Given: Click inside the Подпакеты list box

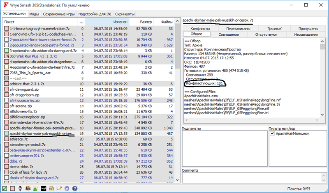Looking at the screenshot, I should pos(225,148).
